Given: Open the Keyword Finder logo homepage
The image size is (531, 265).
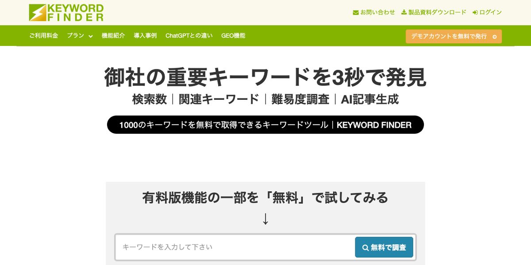Looking at the screenshot, I should pos(66,13).
